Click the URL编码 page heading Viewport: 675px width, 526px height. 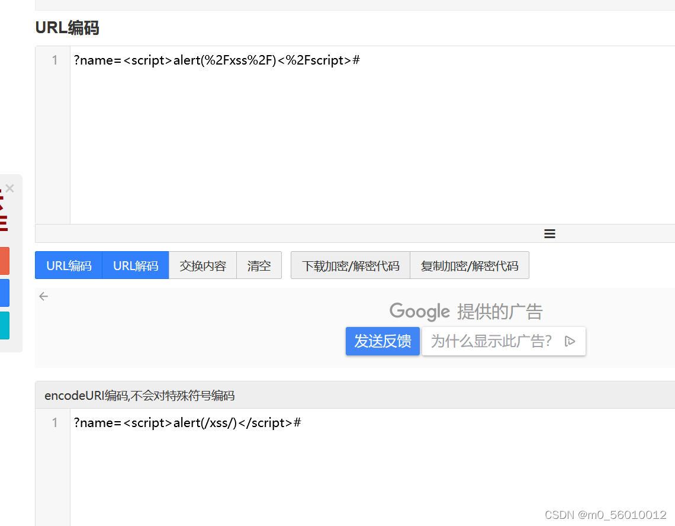coord(67,28)
